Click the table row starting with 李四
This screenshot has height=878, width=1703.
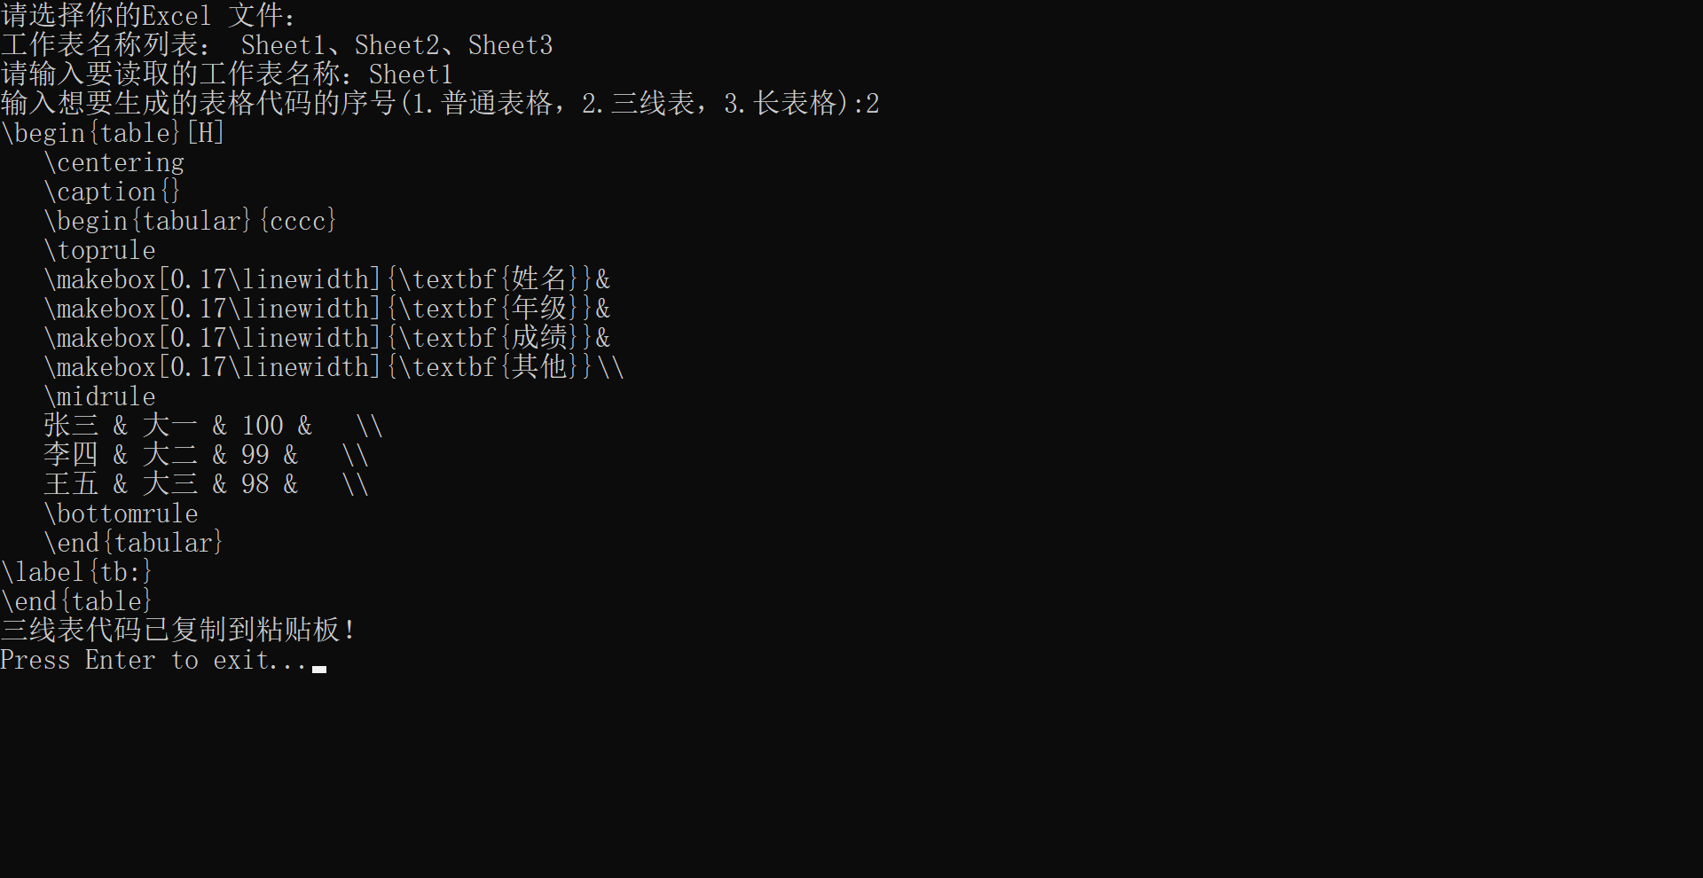coord(206,455)
